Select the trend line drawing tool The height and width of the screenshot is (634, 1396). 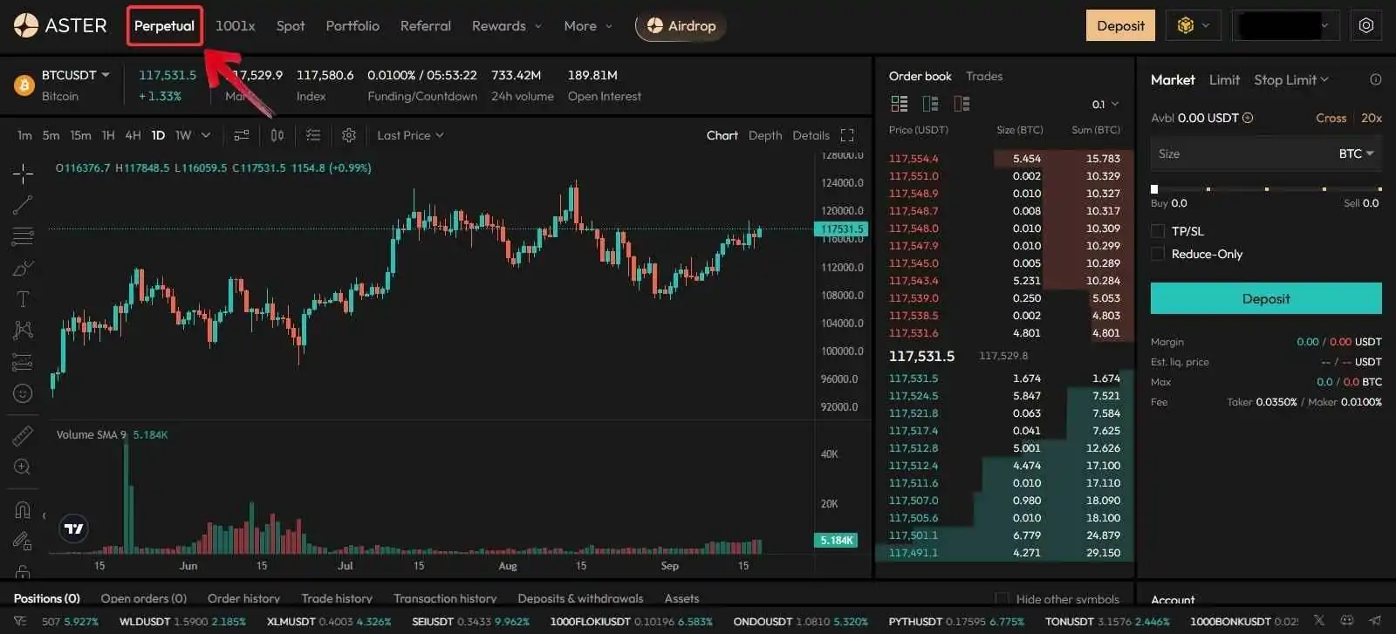[23, 205]
